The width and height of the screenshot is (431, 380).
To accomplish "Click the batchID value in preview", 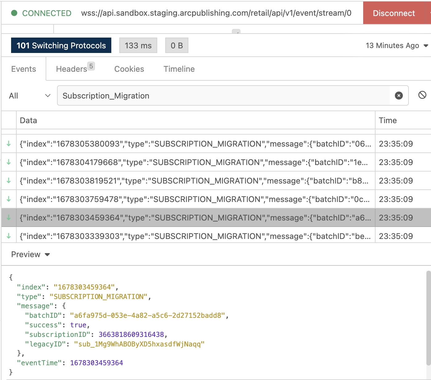I will [x=148, y=315].
